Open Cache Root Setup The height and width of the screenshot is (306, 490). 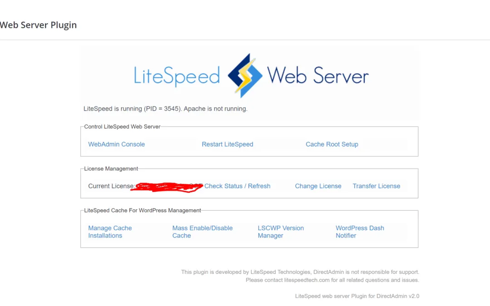coord(332,144)
